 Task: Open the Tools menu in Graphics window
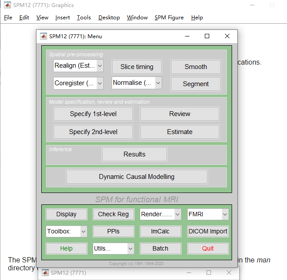pos(84,18)
